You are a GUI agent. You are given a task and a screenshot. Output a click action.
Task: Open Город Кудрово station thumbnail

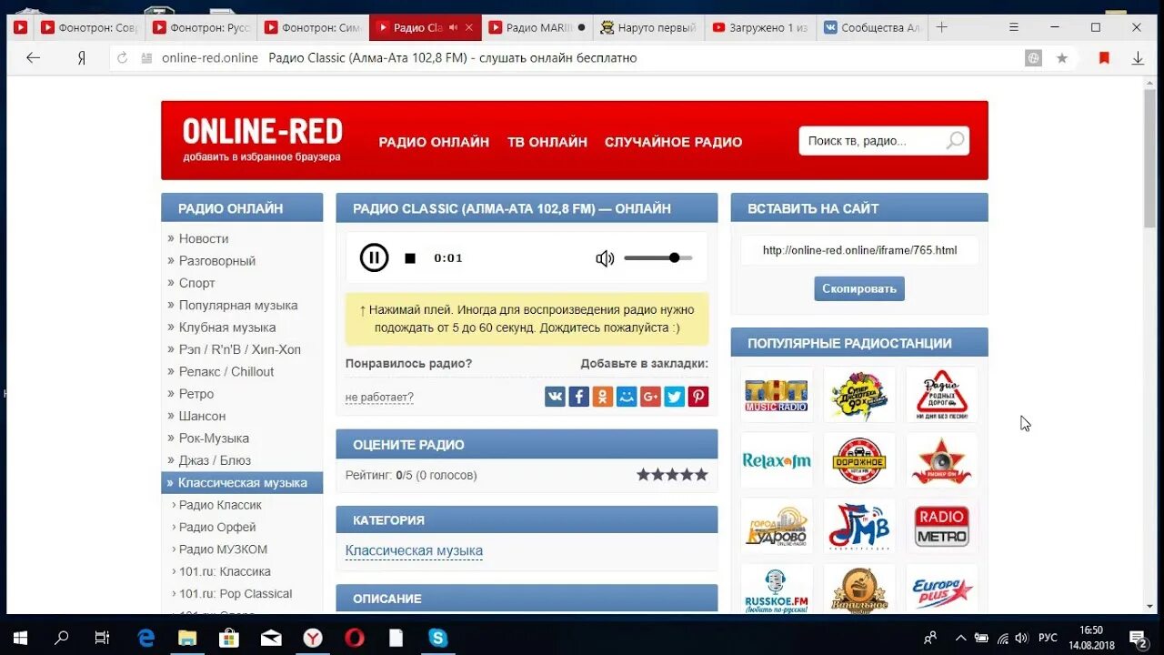tap(776, 526)
